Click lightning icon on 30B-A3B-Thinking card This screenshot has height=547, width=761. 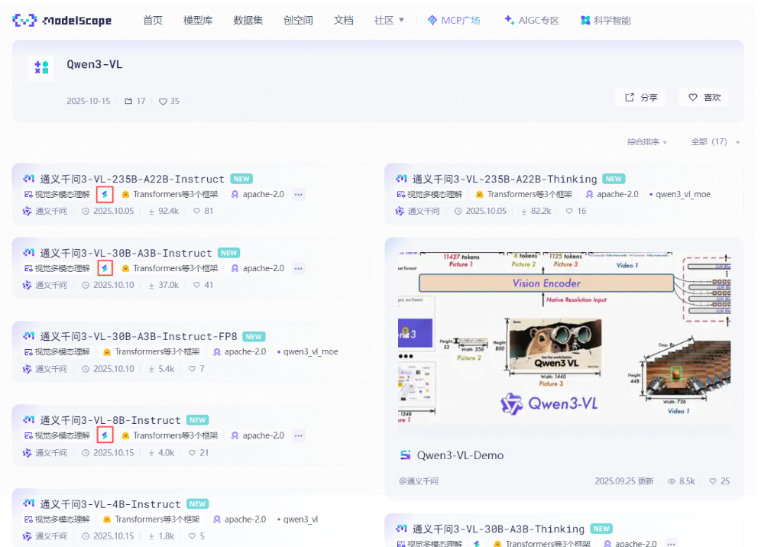coord(477,544)
